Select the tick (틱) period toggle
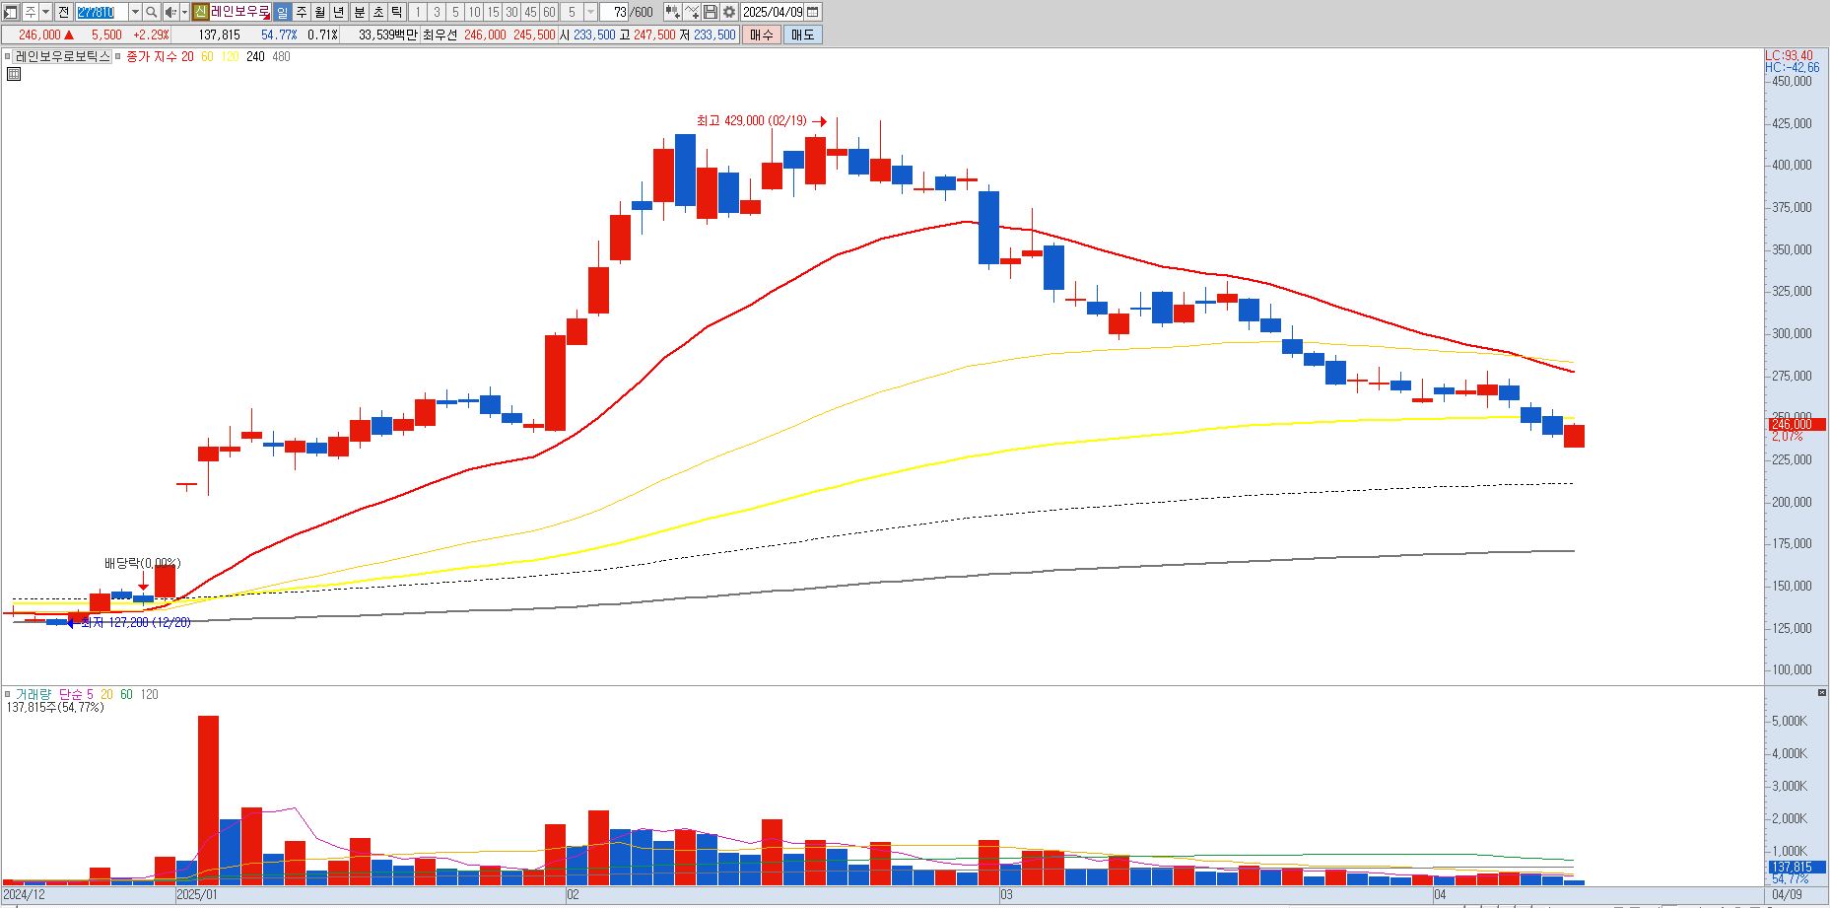The height and width of the screenshot is (908, 1830). click(x=396, y=12)
